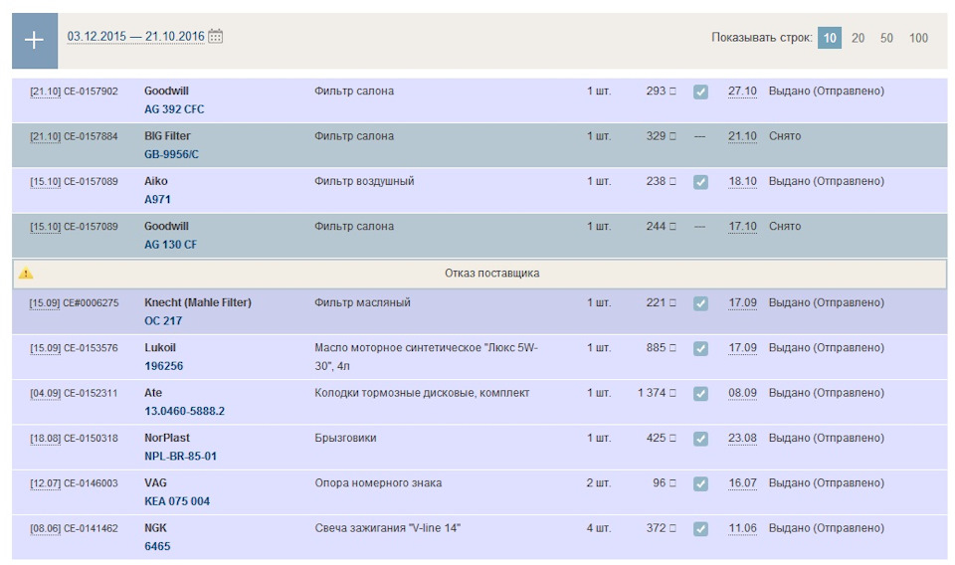
Task: Toggle checkbox for Goodwill AG 392 CFC
Action: click(700, 92)
